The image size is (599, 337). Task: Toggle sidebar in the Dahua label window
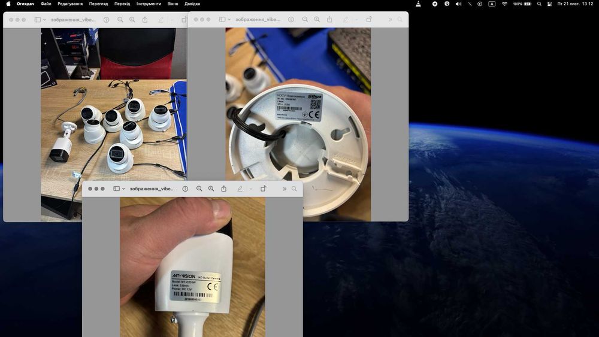[x=222, y=19]
